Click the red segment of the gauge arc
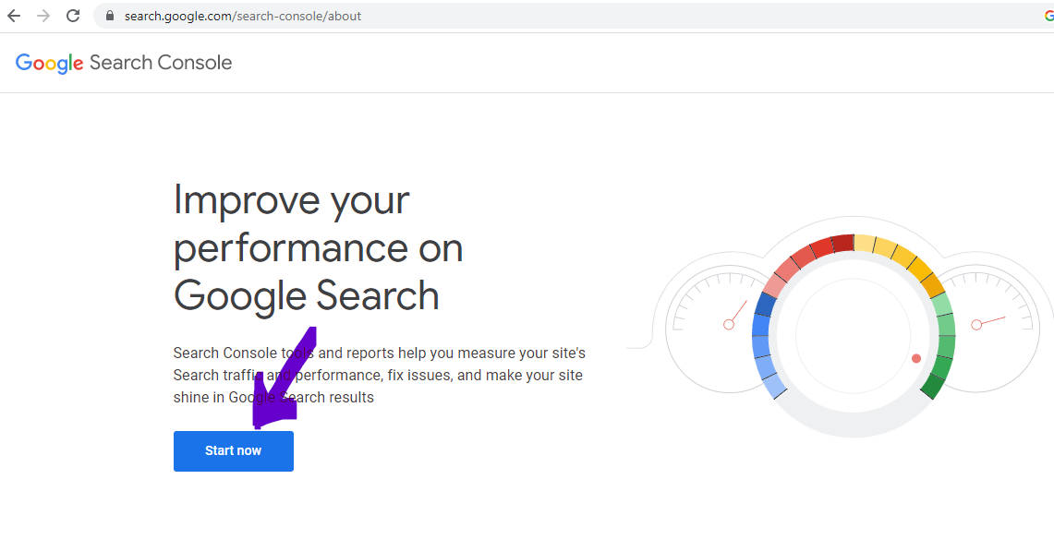1054x539 pixels. [831, 245]
